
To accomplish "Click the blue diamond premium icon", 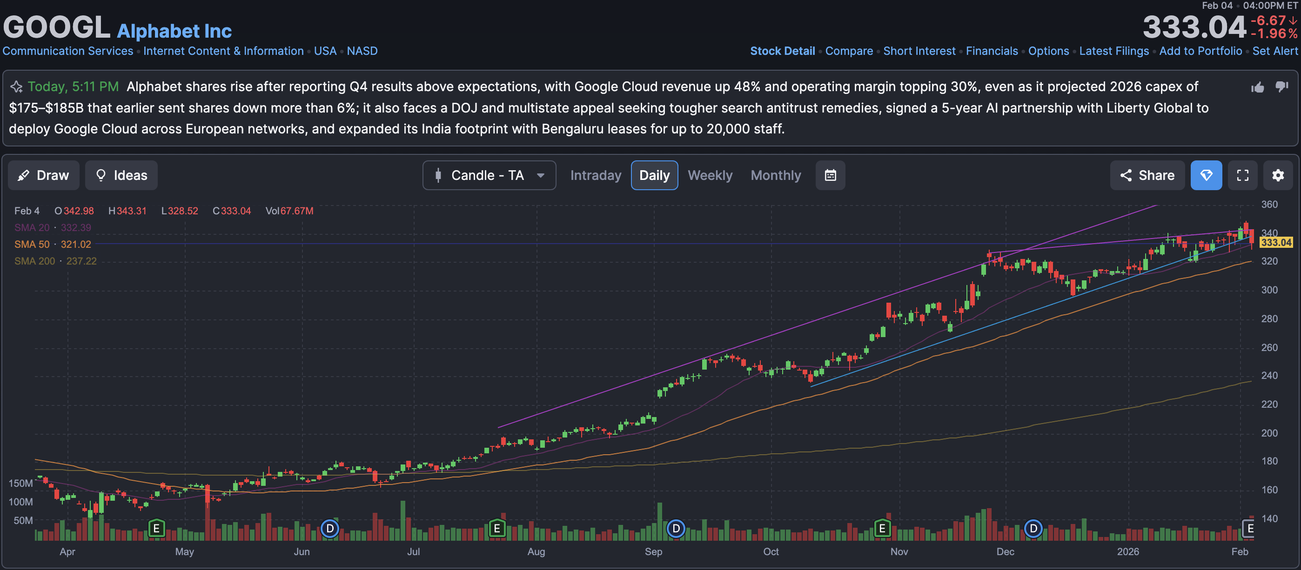I will click(x=1206, y=175).
